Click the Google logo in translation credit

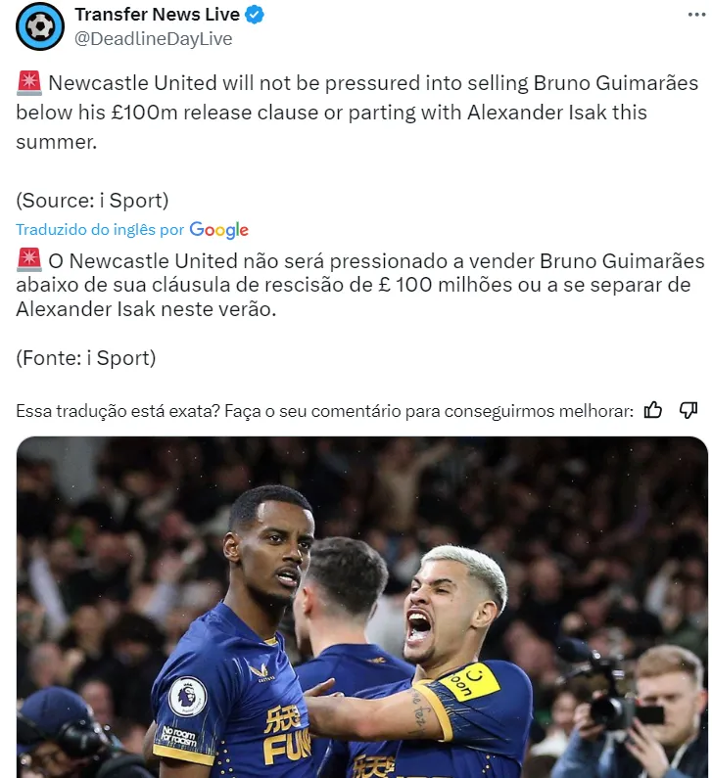[x=219, y=230]
